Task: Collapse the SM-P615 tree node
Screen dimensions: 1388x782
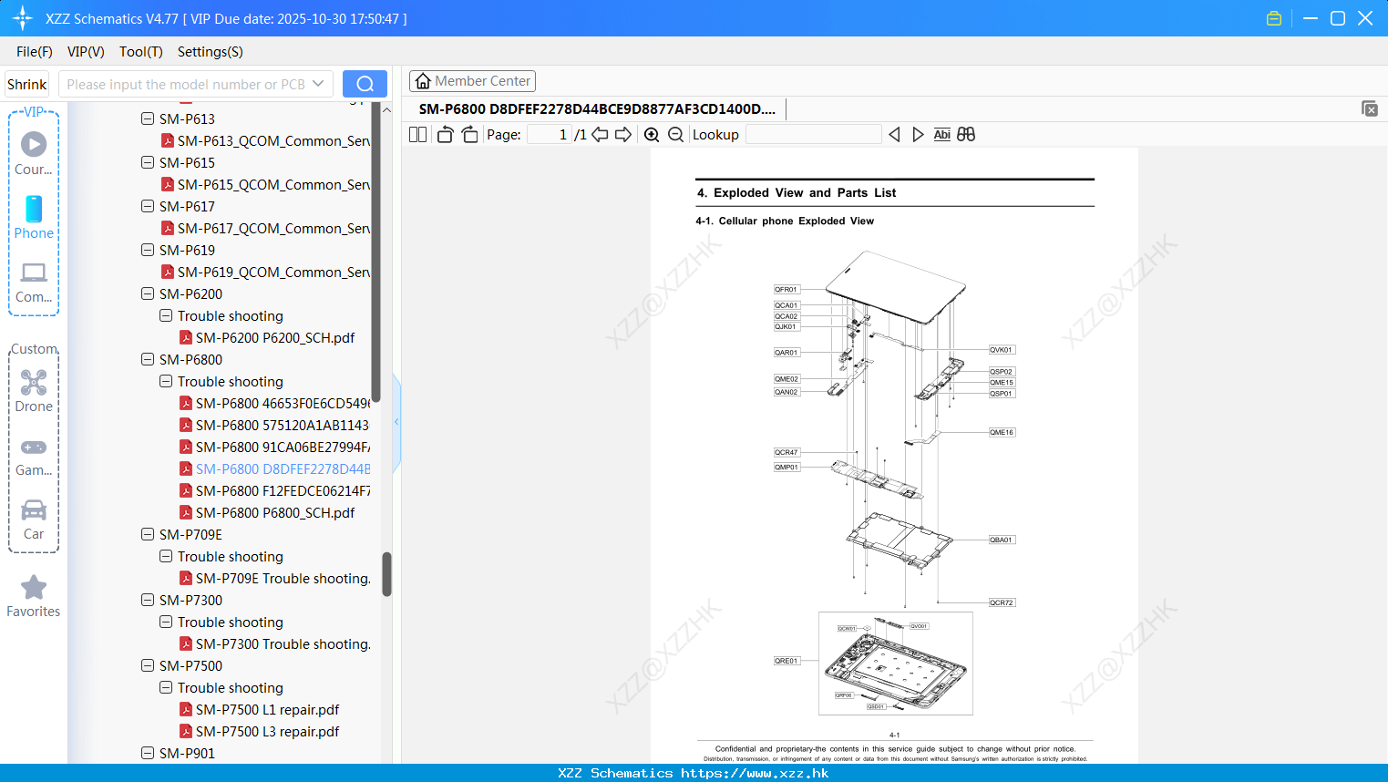Action: coord(148,162)
